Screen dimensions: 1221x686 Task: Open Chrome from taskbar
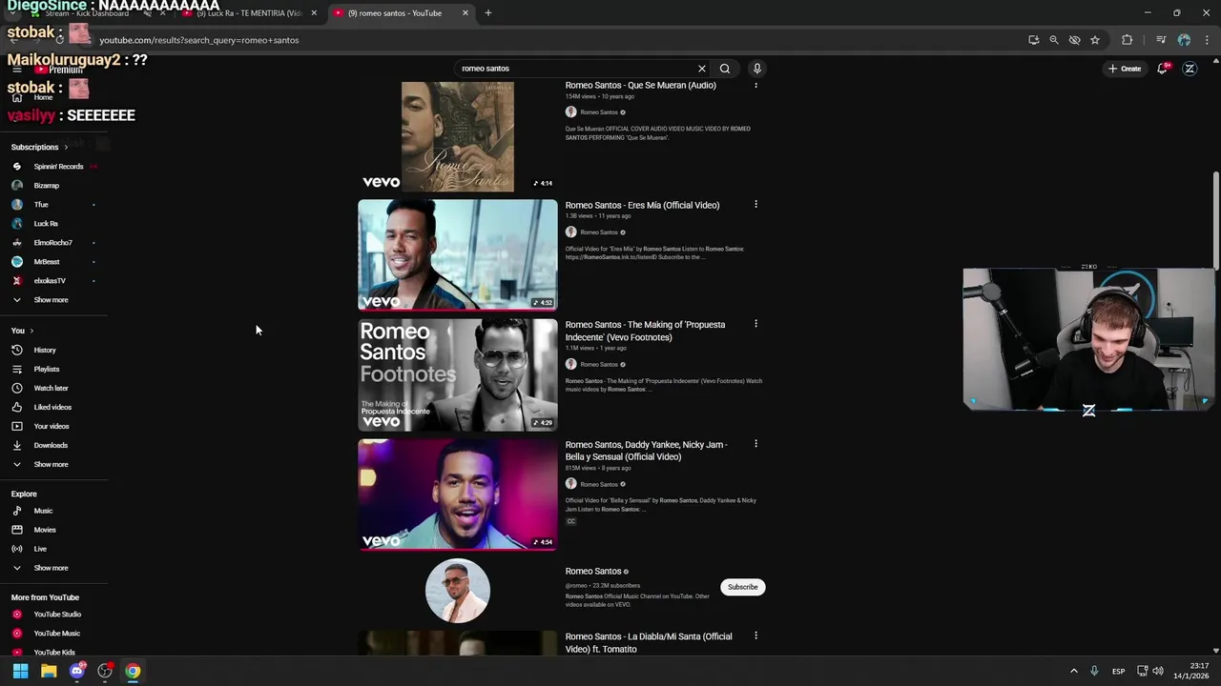tap(133, 671)
